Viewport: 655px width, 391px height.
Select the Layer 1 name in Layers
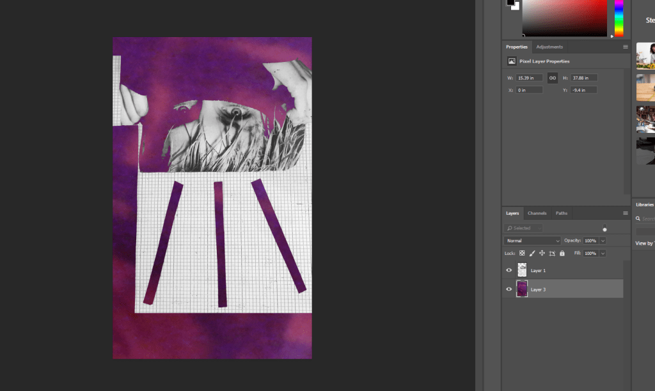click(x=538, y=271)
